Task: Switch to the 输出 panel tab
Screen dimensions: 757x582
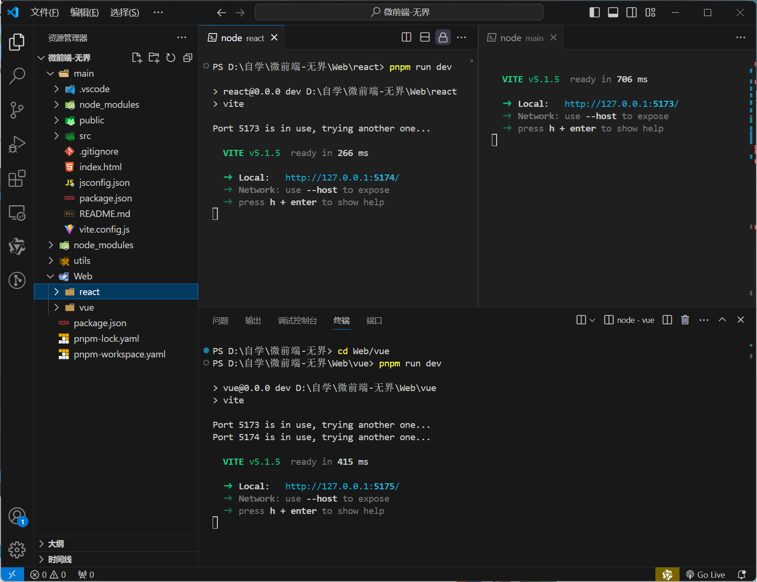Action: (253, 321)
